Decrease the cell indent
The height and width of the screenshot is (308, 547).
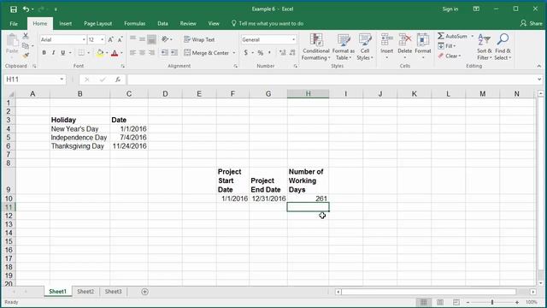[164, 53]
